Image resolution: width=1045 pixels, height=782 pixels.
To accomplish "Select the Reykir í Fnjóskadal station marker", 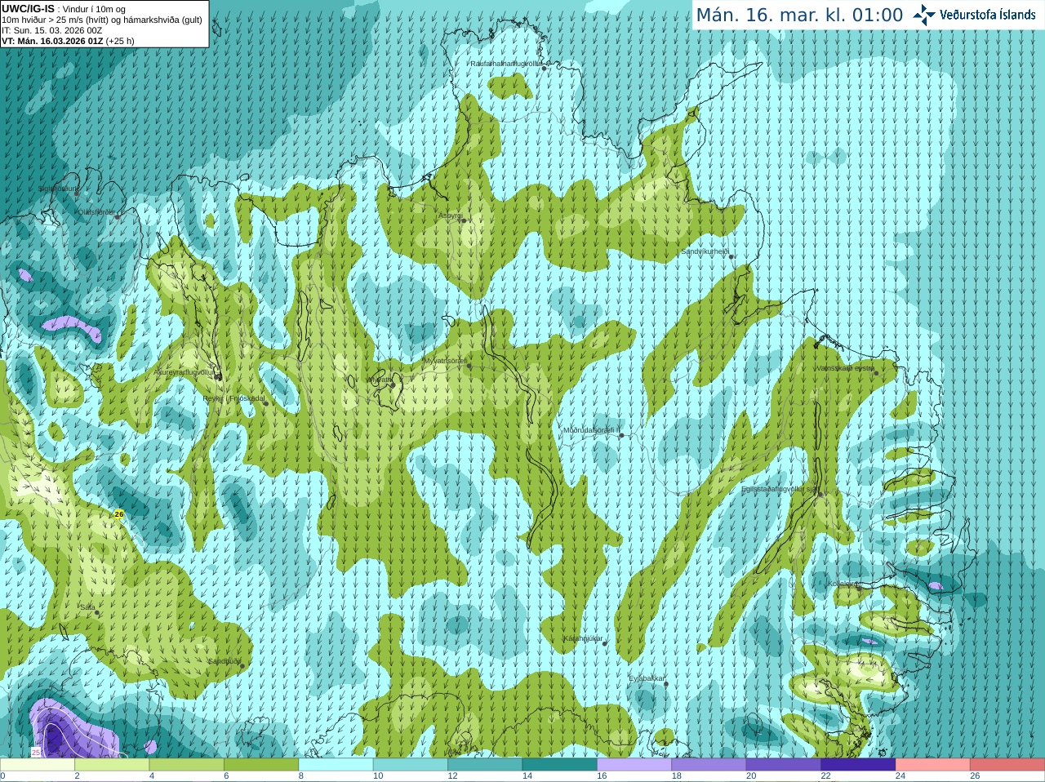I will (x=266, y=403).
